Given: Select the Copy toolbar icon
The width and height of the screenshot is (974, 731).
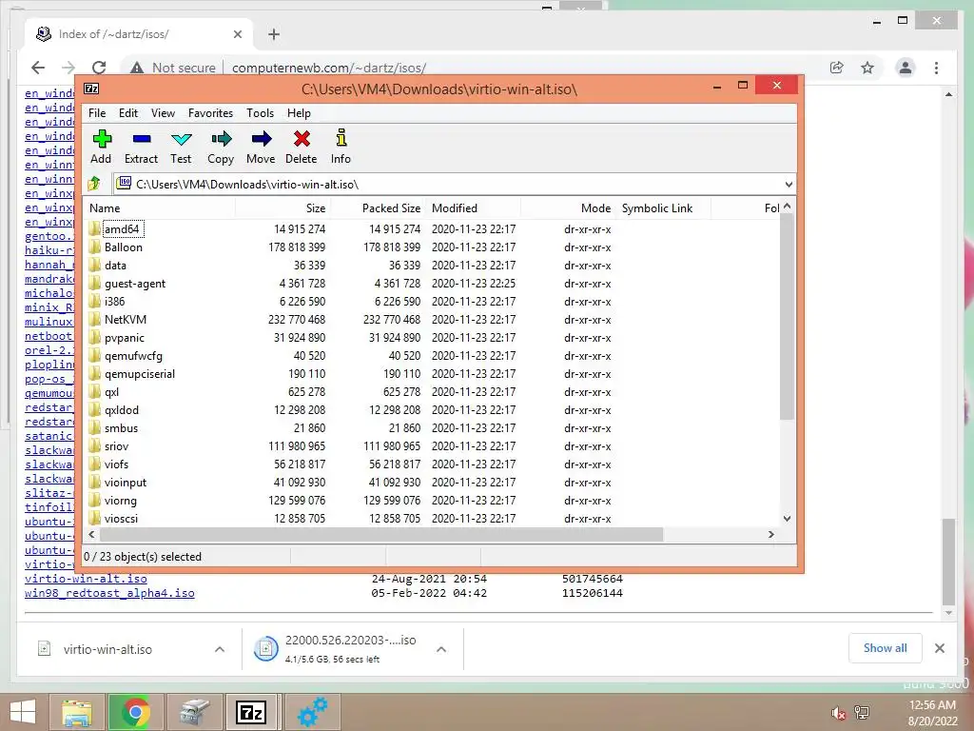Looking at the screenshot, I should 221,138.
